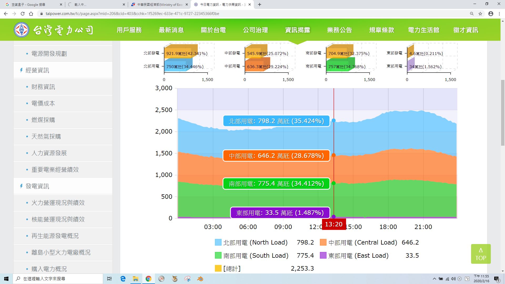Click Central Load orange color swatch
This screenshot has width=505, height=284.
coord(323,242)
